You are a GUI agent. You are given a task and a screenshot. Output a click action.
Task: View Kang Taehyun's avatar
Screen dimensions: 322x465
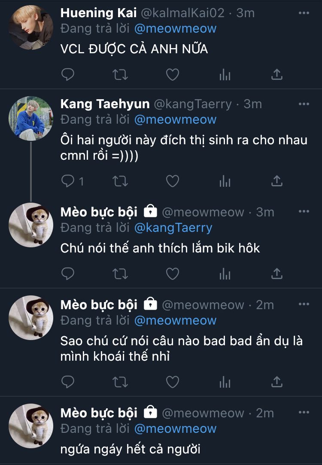(31, 119)
